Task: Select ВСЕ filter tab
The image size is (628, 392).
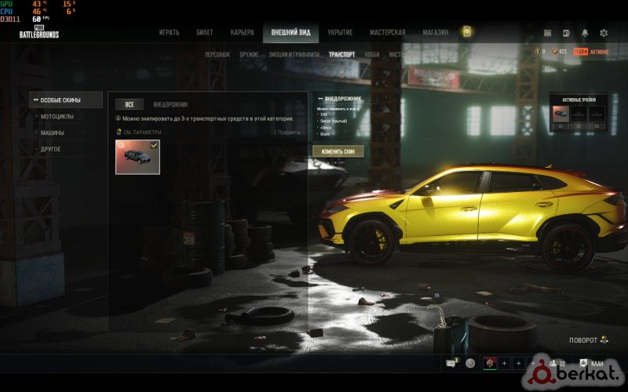Action: coord(129,104)
